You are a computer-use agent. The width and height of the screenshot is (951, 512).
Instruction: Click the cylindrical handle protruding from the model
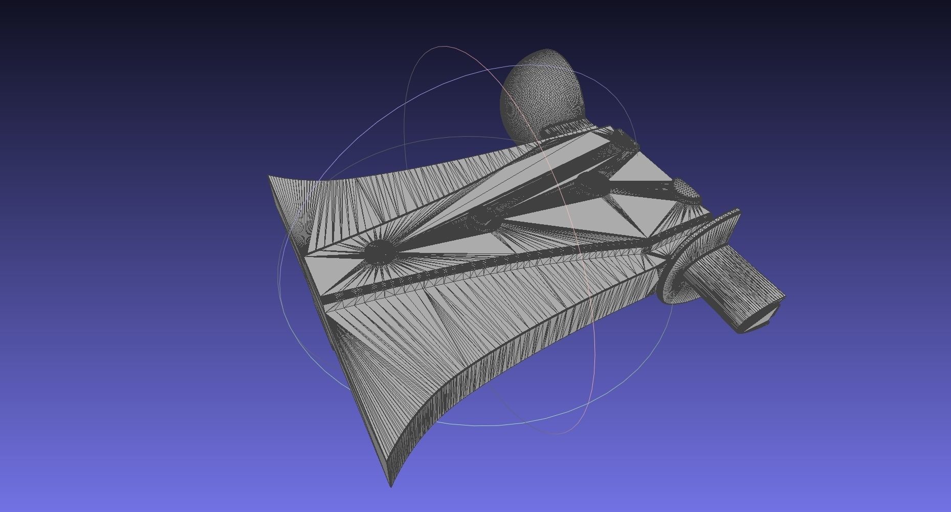coord(734,289)
